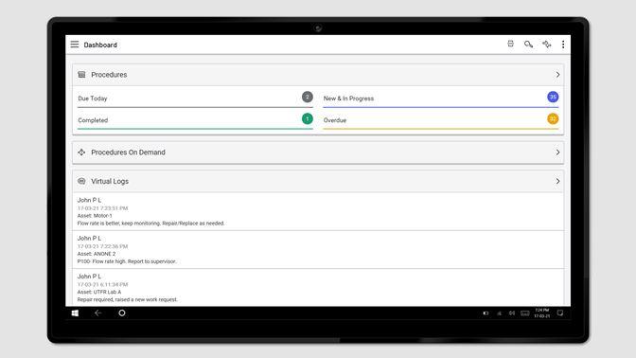Click the New & In Progress count badge
This screenshot has width=636, height=358.
(x=553, y=97)
